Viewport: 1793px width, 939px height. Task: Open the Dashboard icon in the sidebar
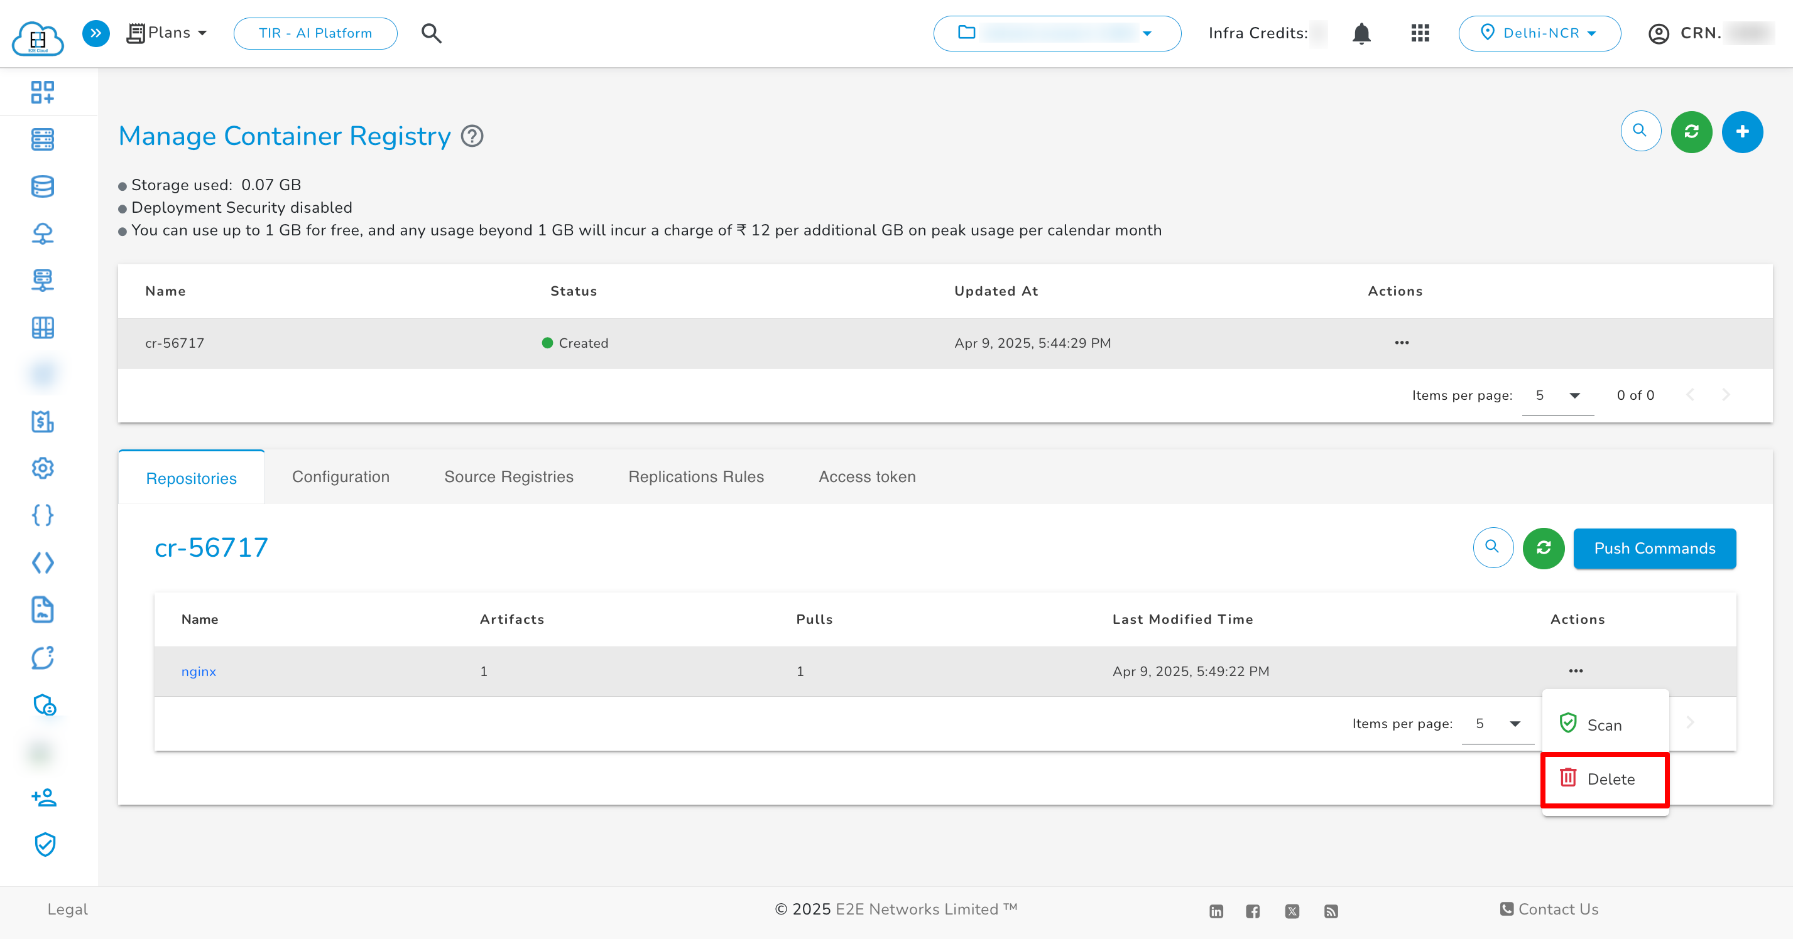click(41, 91)
